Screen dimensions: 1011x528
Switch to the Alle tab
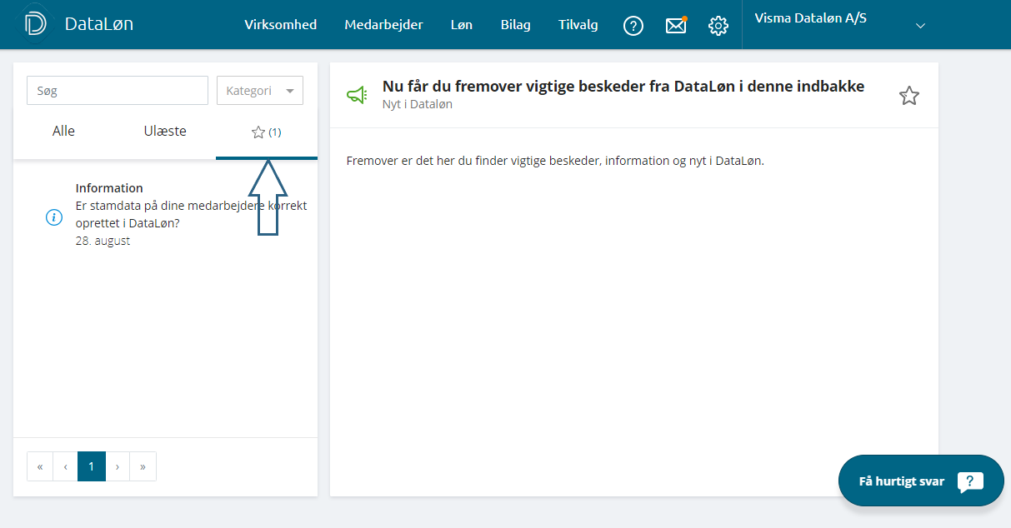(63, 132)
